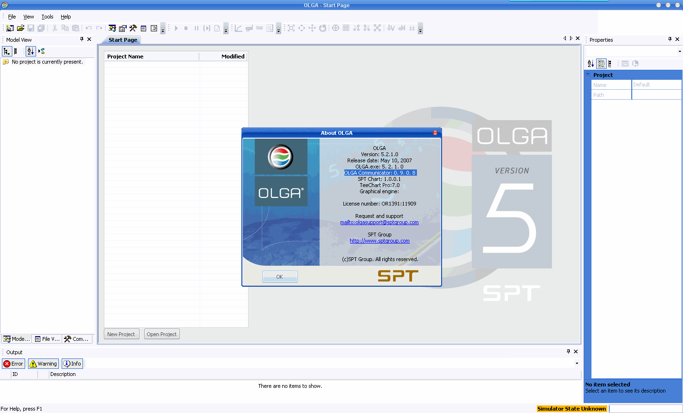Click the Open Project button
The image size is (683, 413).
(x=162, y=334)
